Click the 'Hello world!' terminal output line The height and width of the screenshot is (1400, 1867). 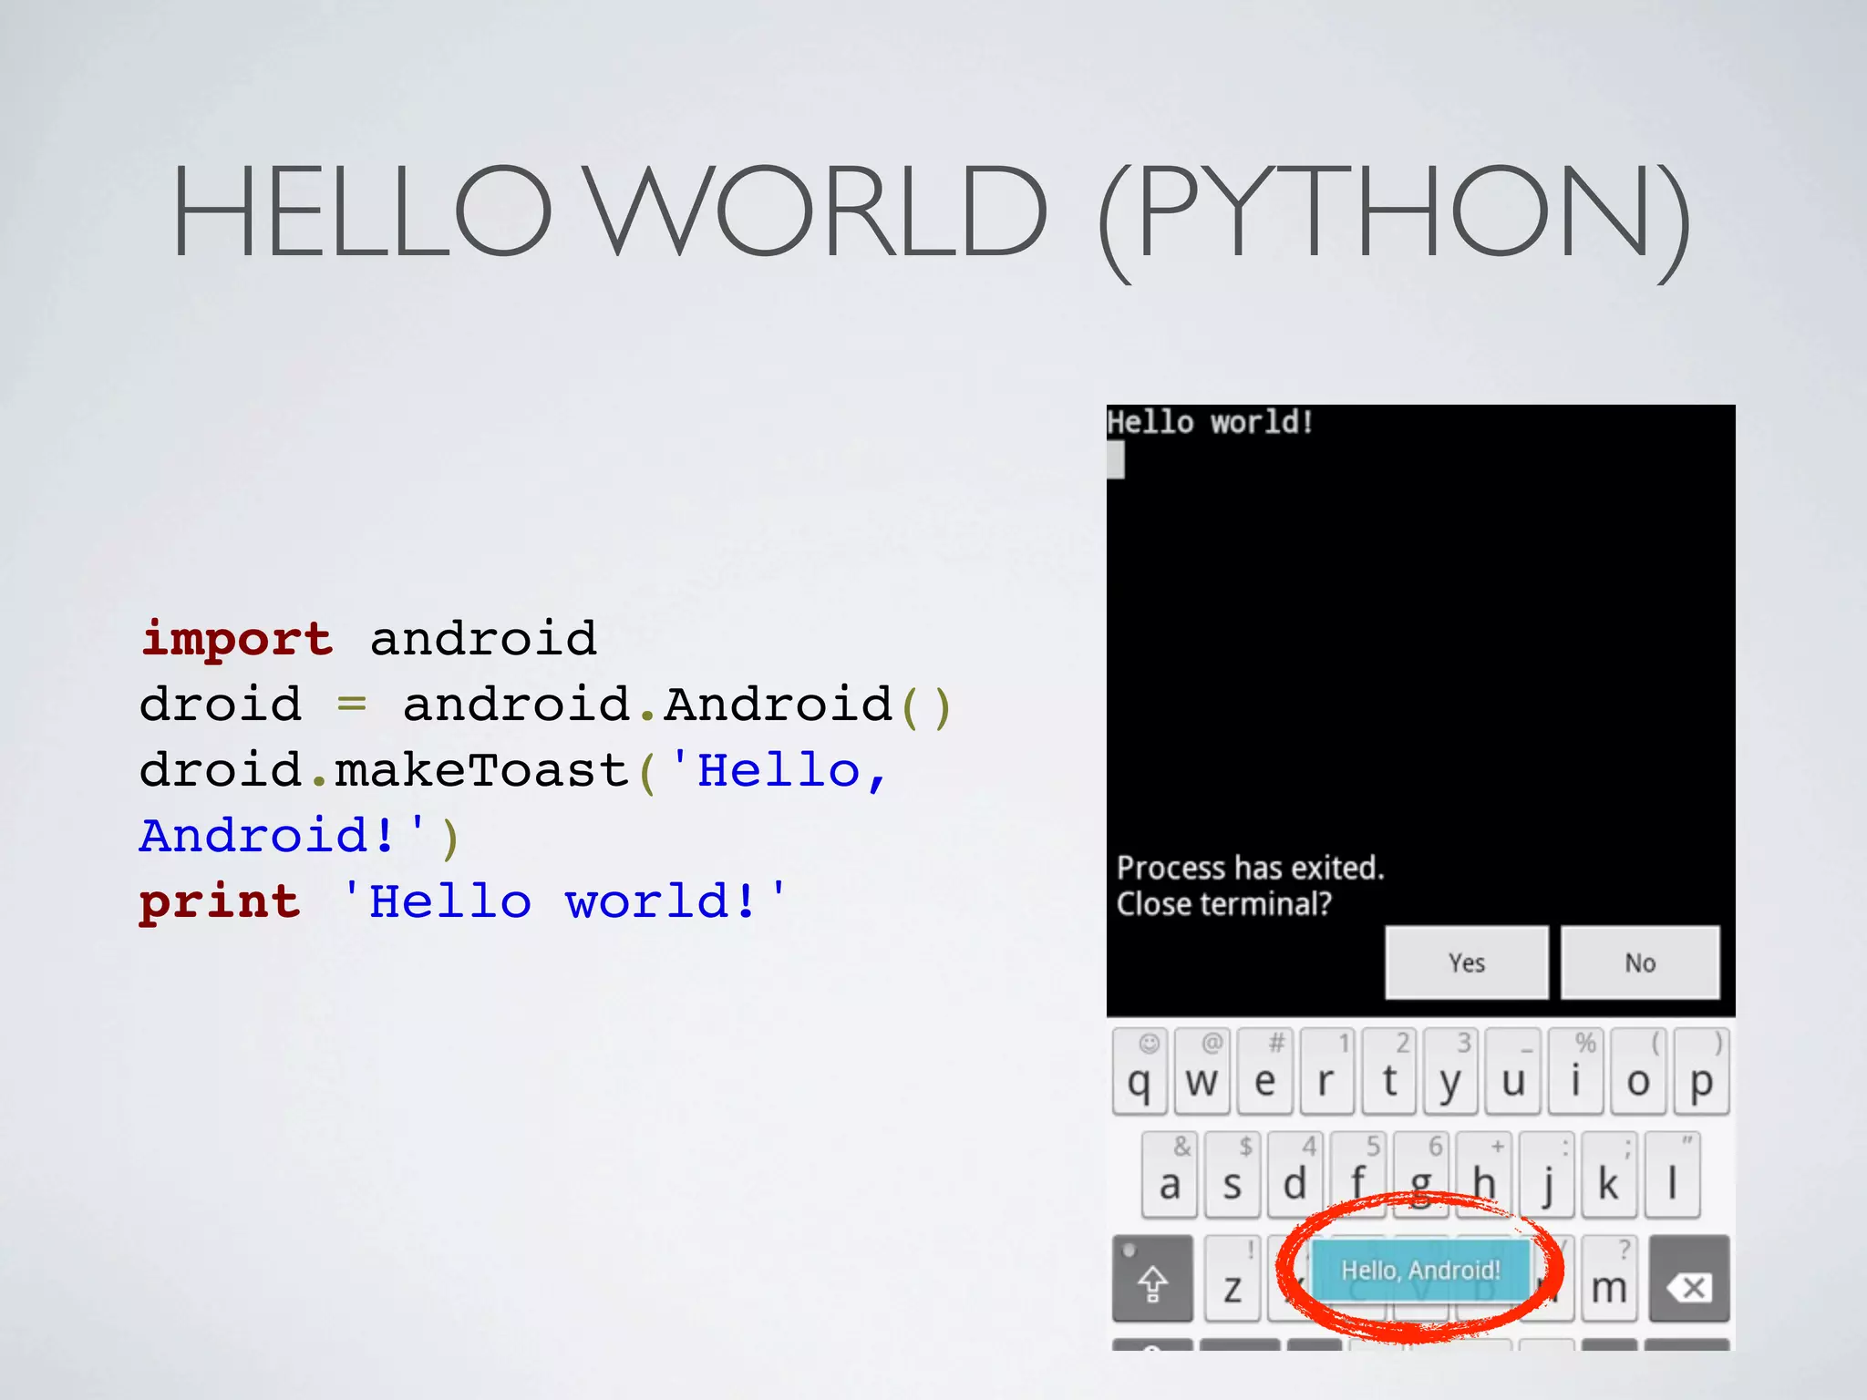[1210, 422]
